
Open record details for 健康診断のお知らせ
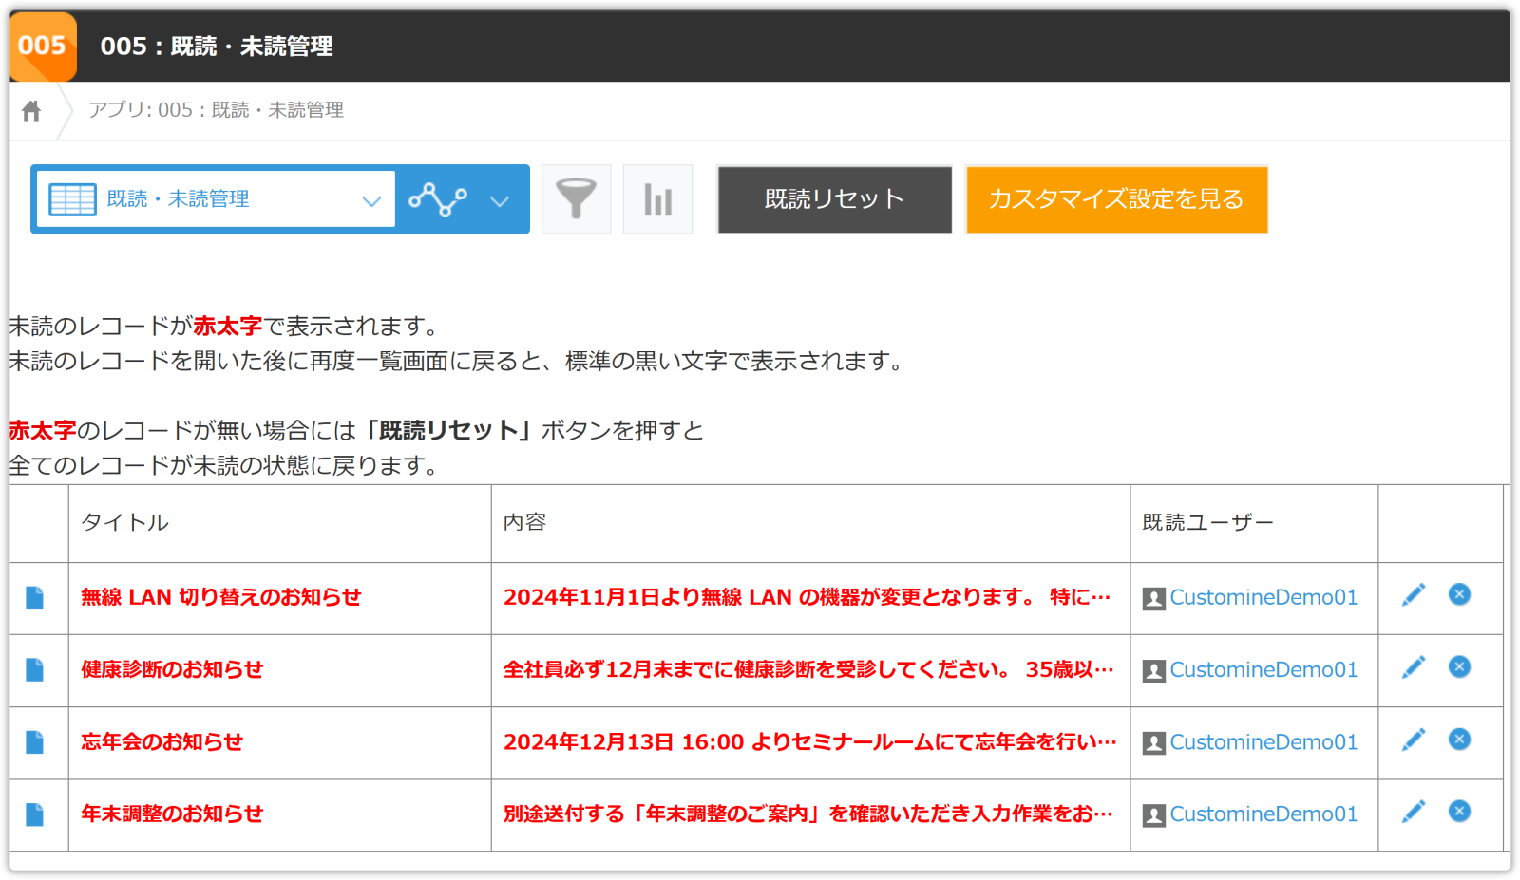35,670
